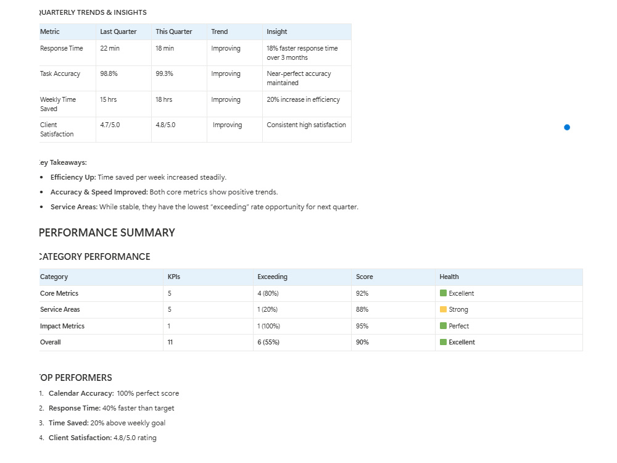Select 'Response Time: 40% faster' list item
The height and width of the screenshot is (463, 617).
(111, 408)
